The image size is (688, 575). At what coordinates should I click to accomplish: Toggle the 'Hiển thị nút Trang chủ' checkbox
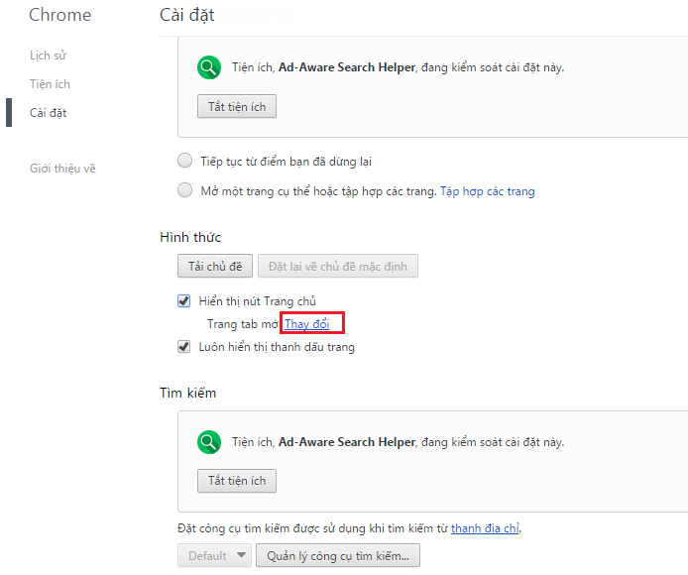[x=183, y=301]
